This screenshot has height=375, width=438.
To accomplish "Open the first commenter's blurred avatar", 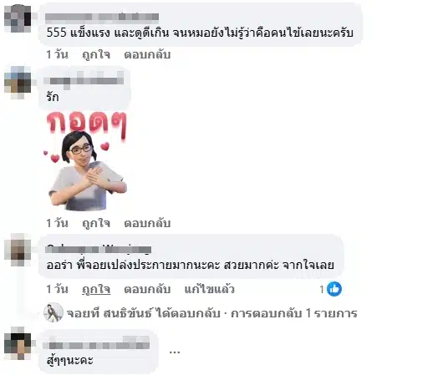I will pyautogui.click(x=18, y=18).
